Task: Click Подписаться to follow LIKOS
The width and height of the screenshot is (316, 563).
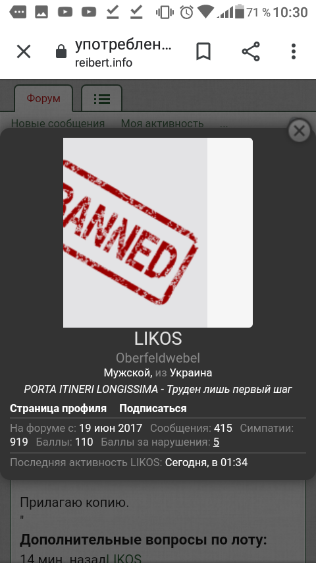Action: [x=153, y=408]
